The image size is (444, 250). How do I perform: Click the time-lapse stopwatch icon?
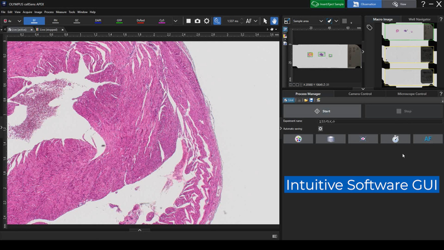(x=395, y=139)
